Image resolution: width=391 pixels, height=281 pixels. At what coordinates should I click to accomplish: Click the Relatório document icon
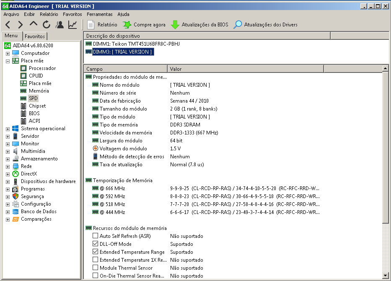coord(91,25)
